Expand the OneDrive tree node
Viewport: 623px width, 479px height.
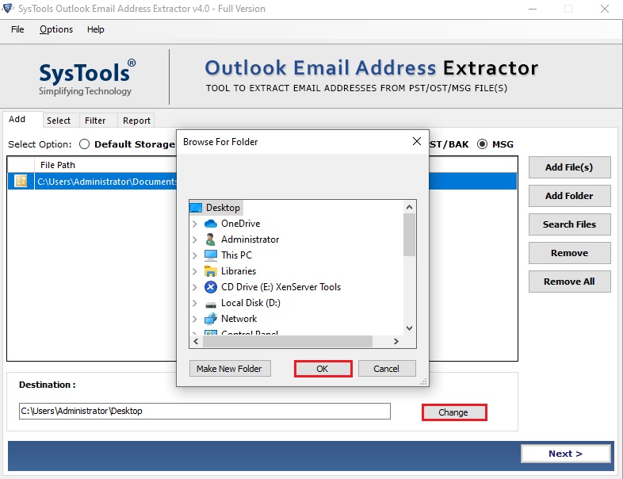point(195,224)
